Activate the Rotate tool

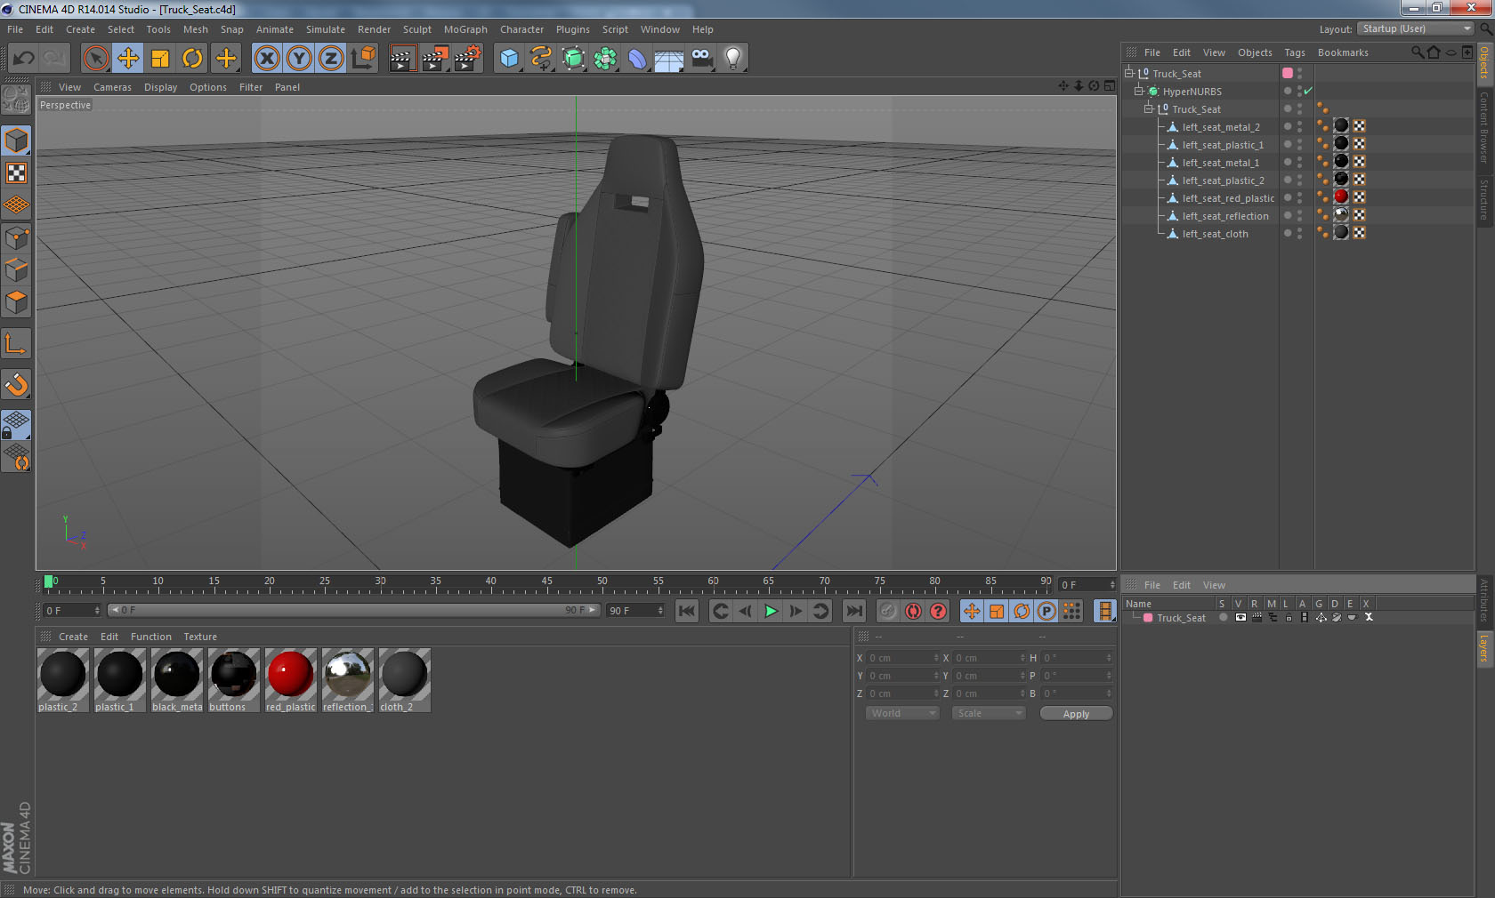(x=192, y=59)
